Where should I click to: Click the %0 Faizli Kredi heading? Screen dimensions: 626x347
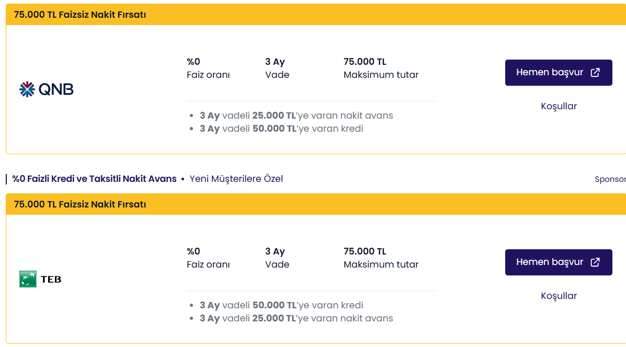[94, 178]
